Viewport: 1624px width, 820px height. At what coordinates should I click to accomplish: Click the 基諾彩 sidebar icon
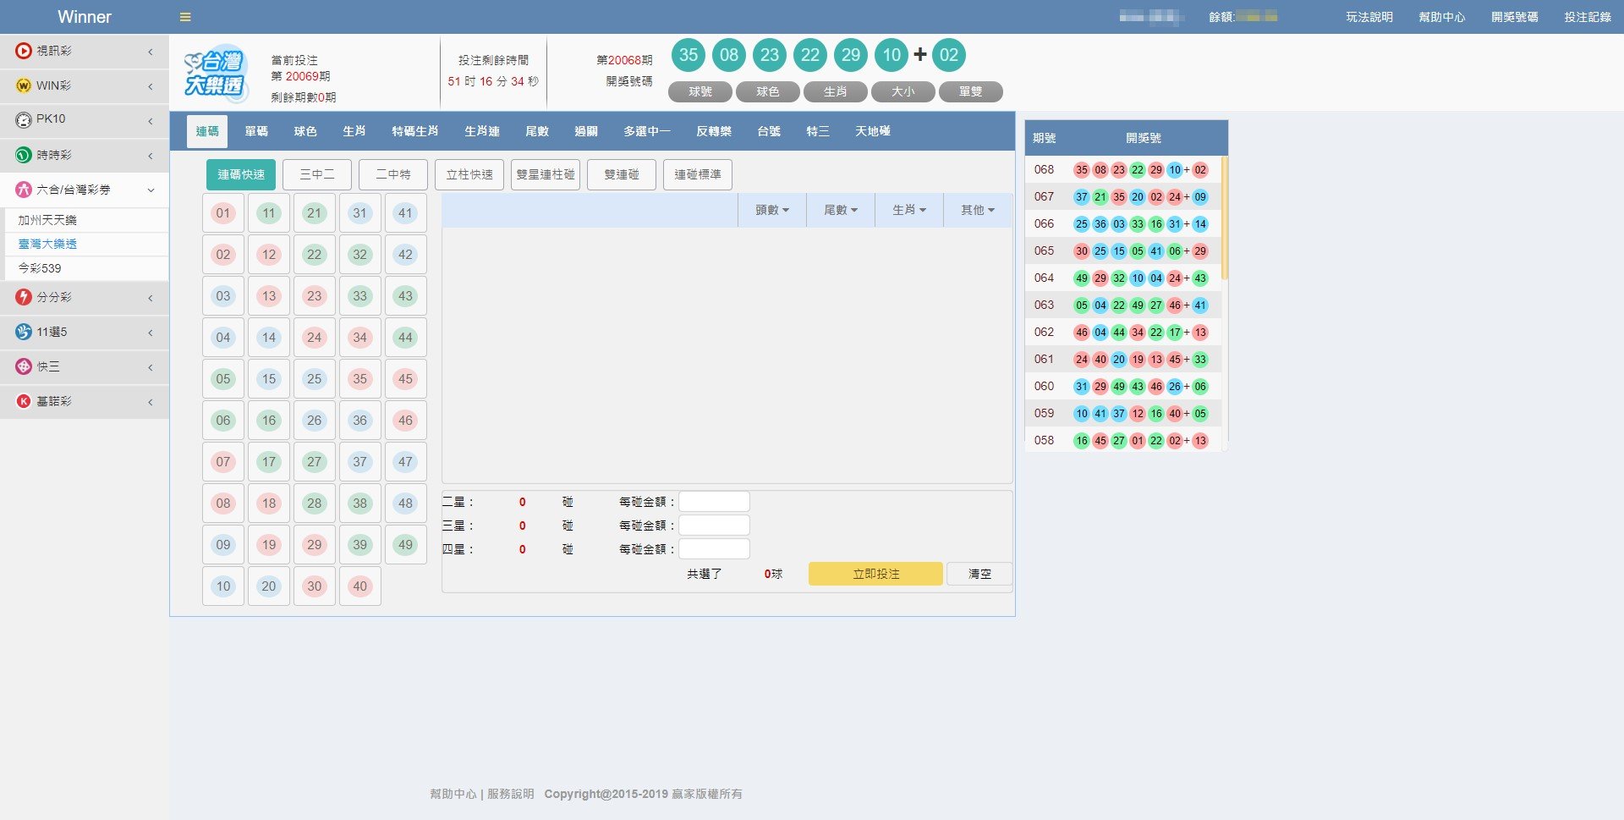tap(24, 401)
